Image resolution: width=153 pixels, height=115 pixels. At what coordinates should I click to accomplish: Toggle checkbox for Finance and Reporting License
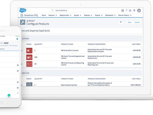(22, 64)
